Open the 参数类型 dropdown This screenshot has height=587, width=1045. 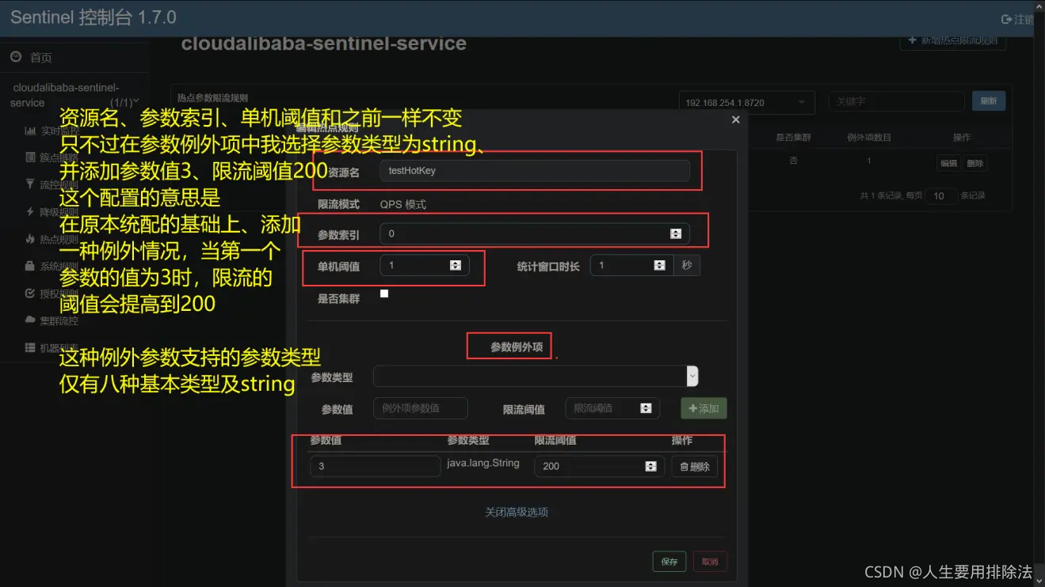536,376
